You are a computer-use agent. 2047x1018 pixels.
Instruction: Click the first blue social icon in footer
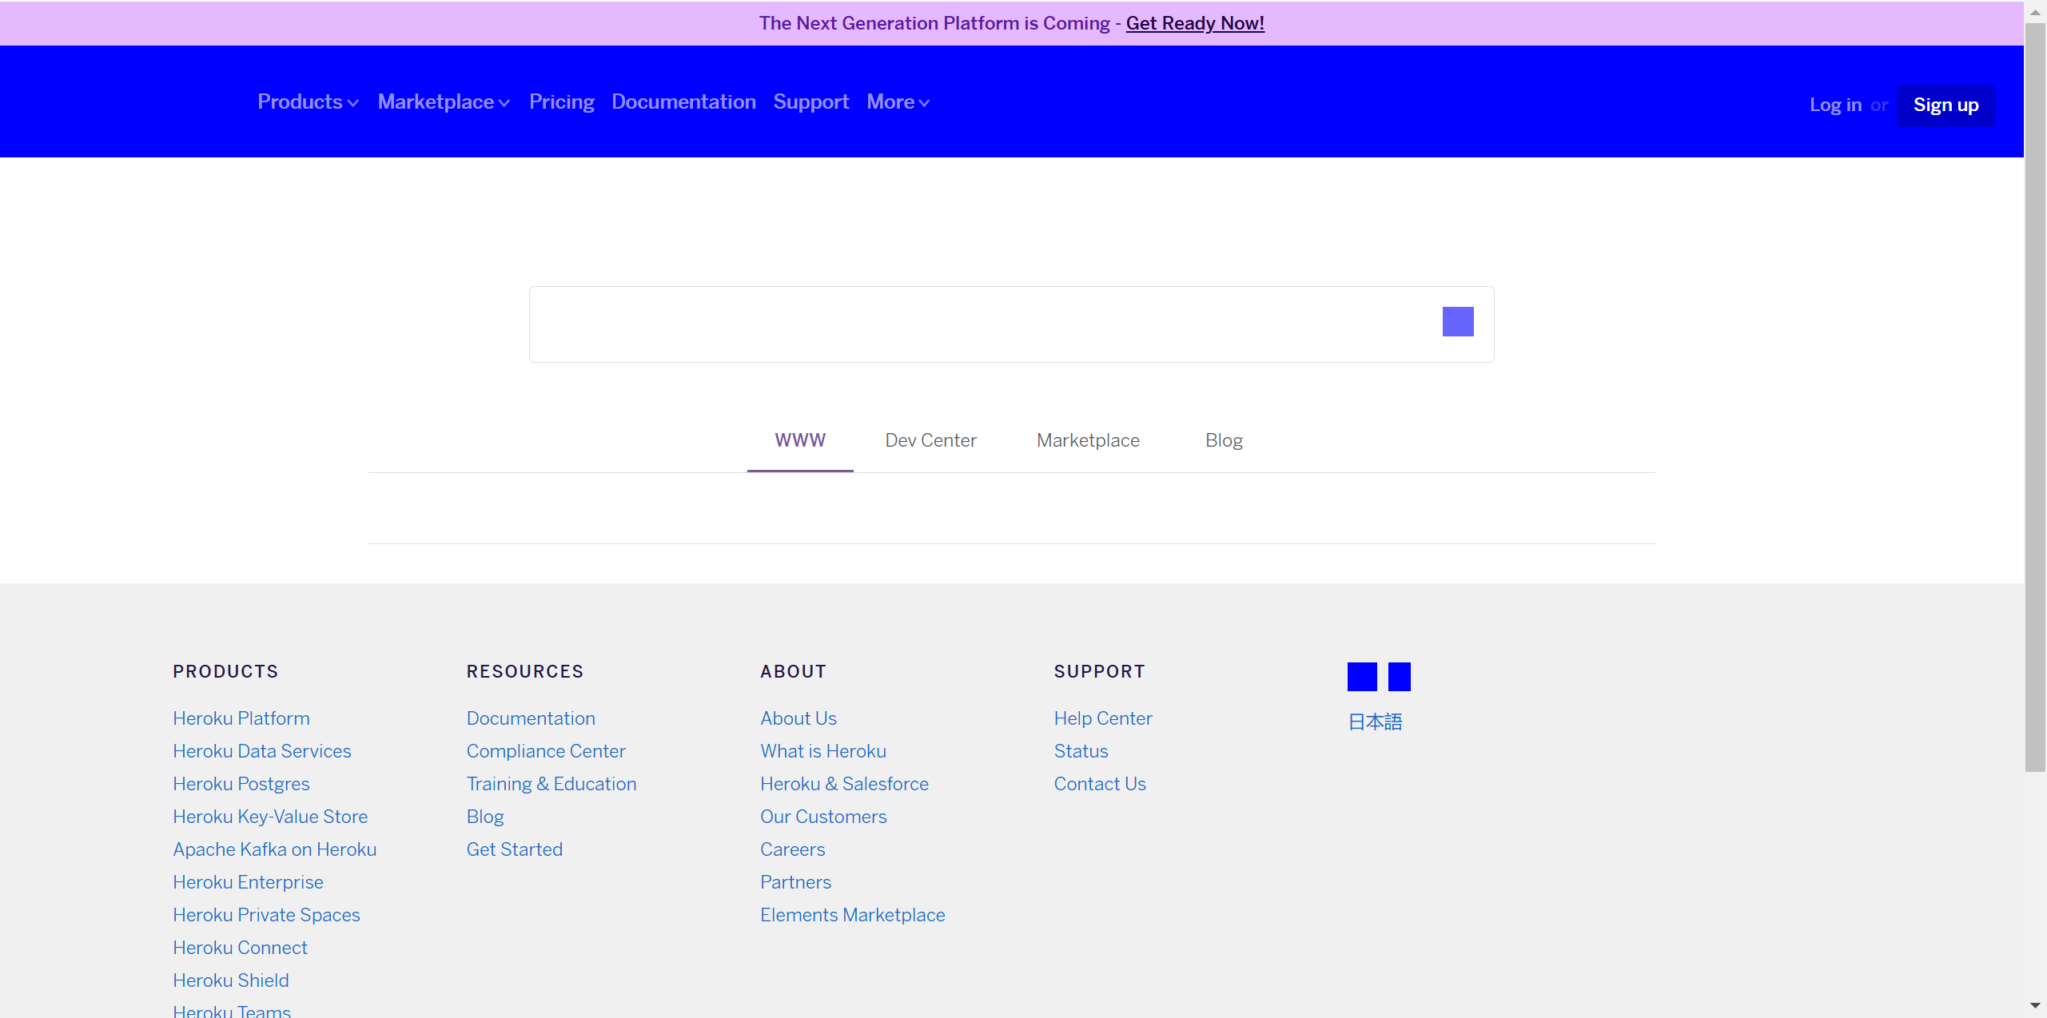(1361, 677)
